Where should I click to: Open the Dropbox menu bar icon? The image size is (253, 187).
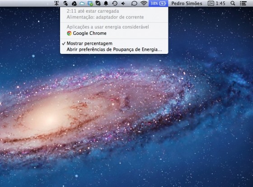[x=90, y=4]
